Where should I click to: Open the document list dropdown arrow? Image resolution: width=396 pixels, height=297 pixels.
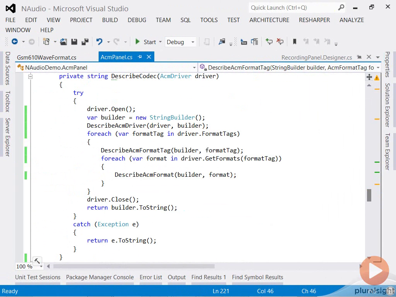[x=378, y=57]
